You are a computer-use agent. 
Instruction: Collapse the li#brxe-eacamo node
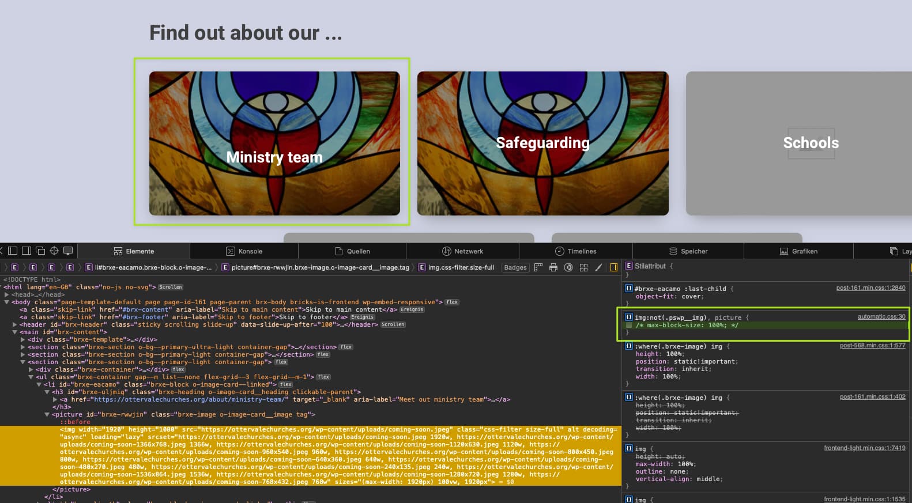tap(39, 384)
